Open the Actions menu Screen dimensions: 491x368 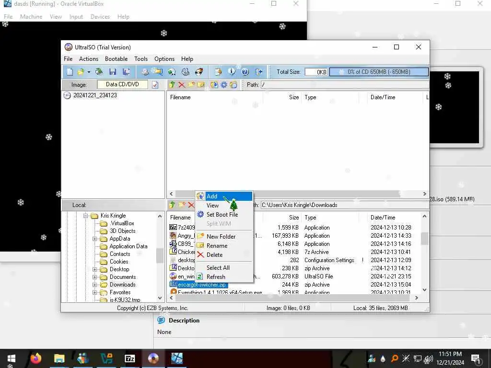89,59
